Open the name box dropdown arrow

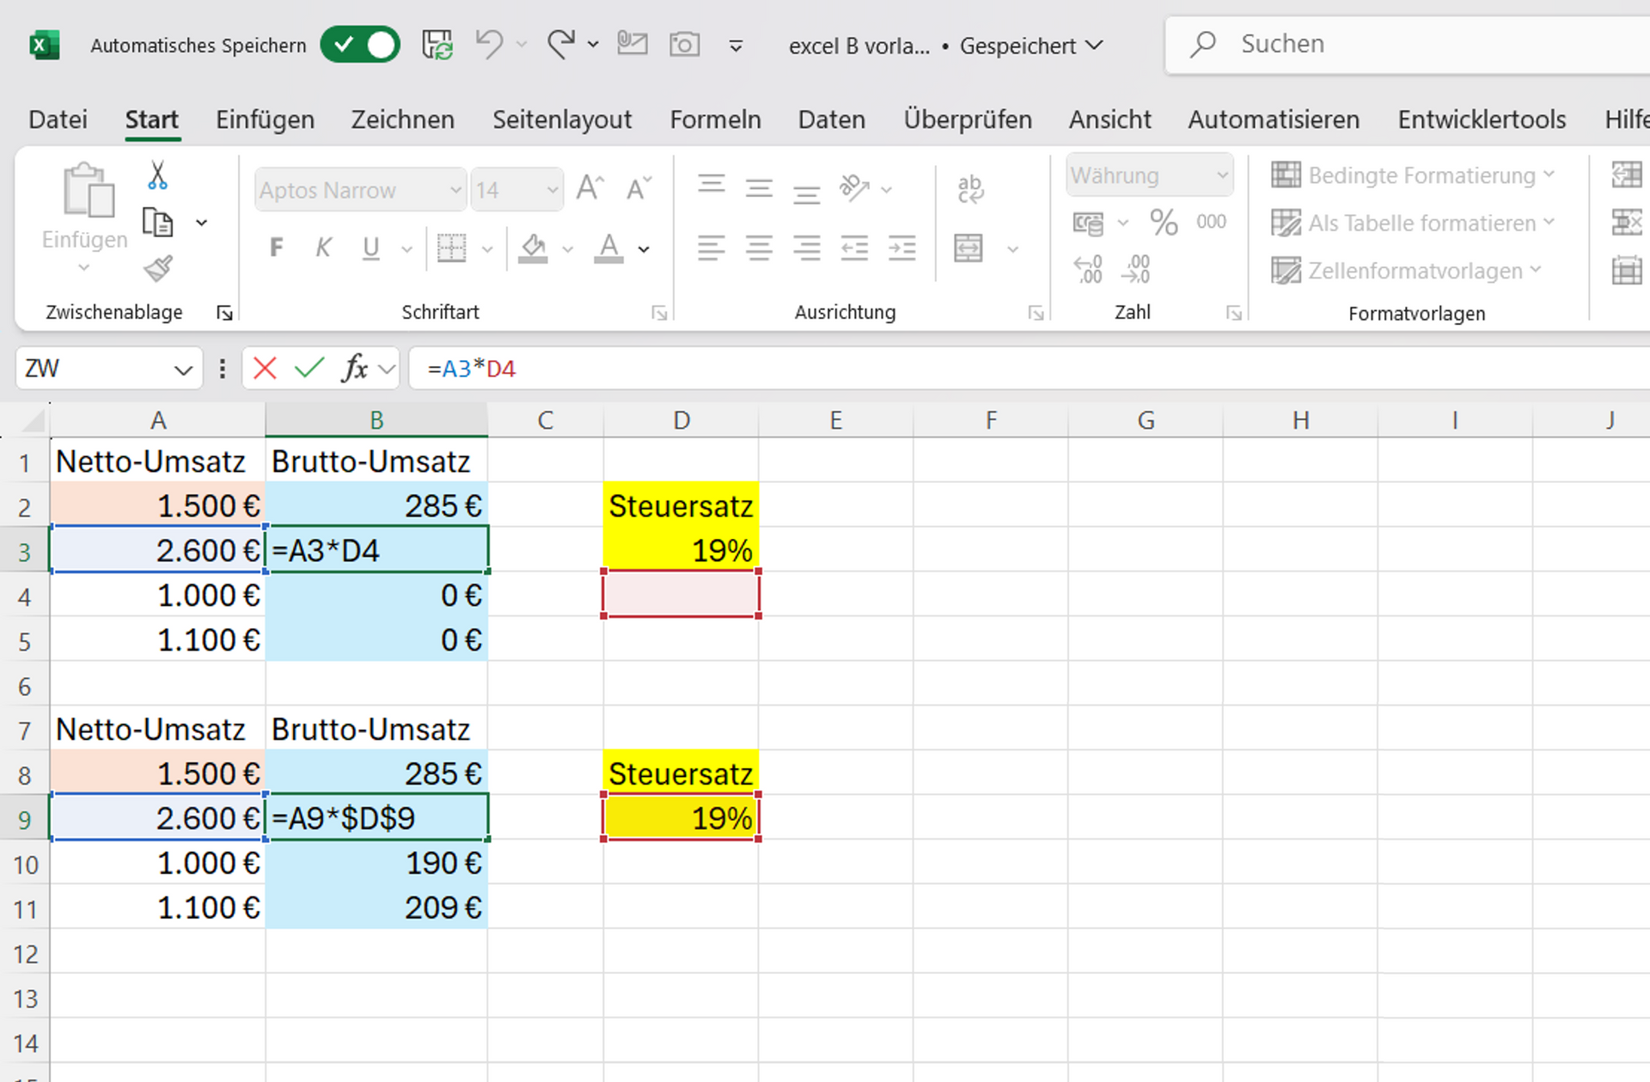(x=182, y=370)
